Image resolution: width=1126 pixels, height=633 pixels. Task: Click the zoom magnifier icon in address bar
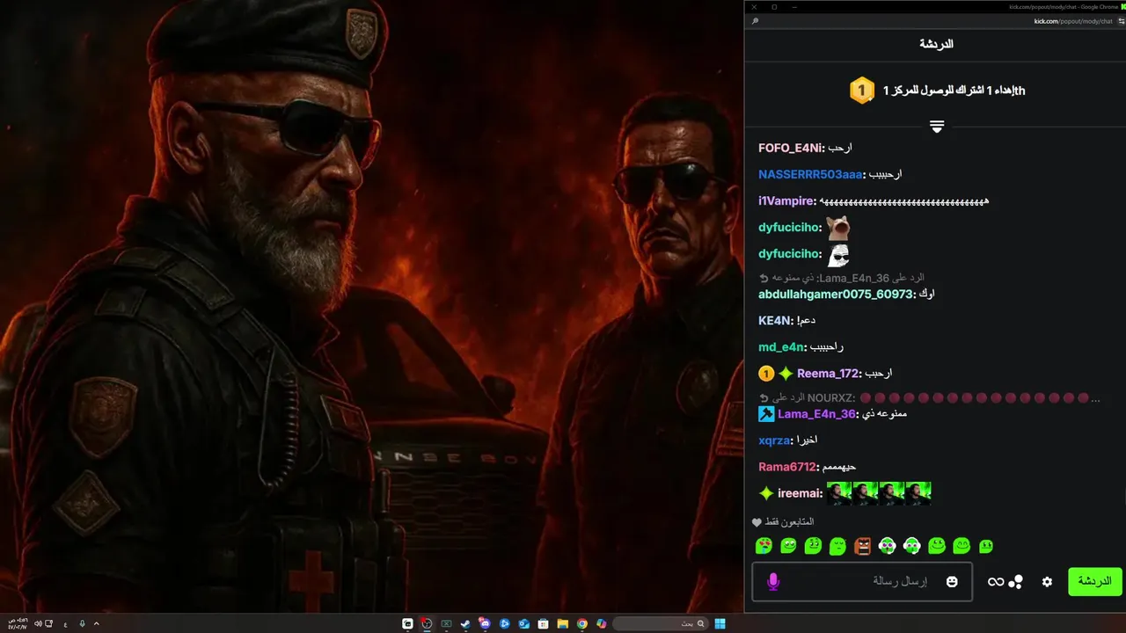(x=755, y=21)
